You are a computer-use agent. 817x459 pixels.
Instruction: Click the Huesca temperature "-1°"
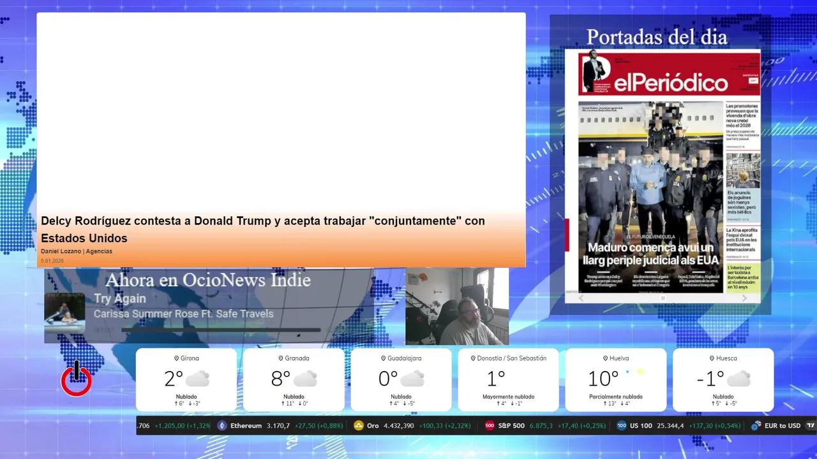[x=710, y=379]
